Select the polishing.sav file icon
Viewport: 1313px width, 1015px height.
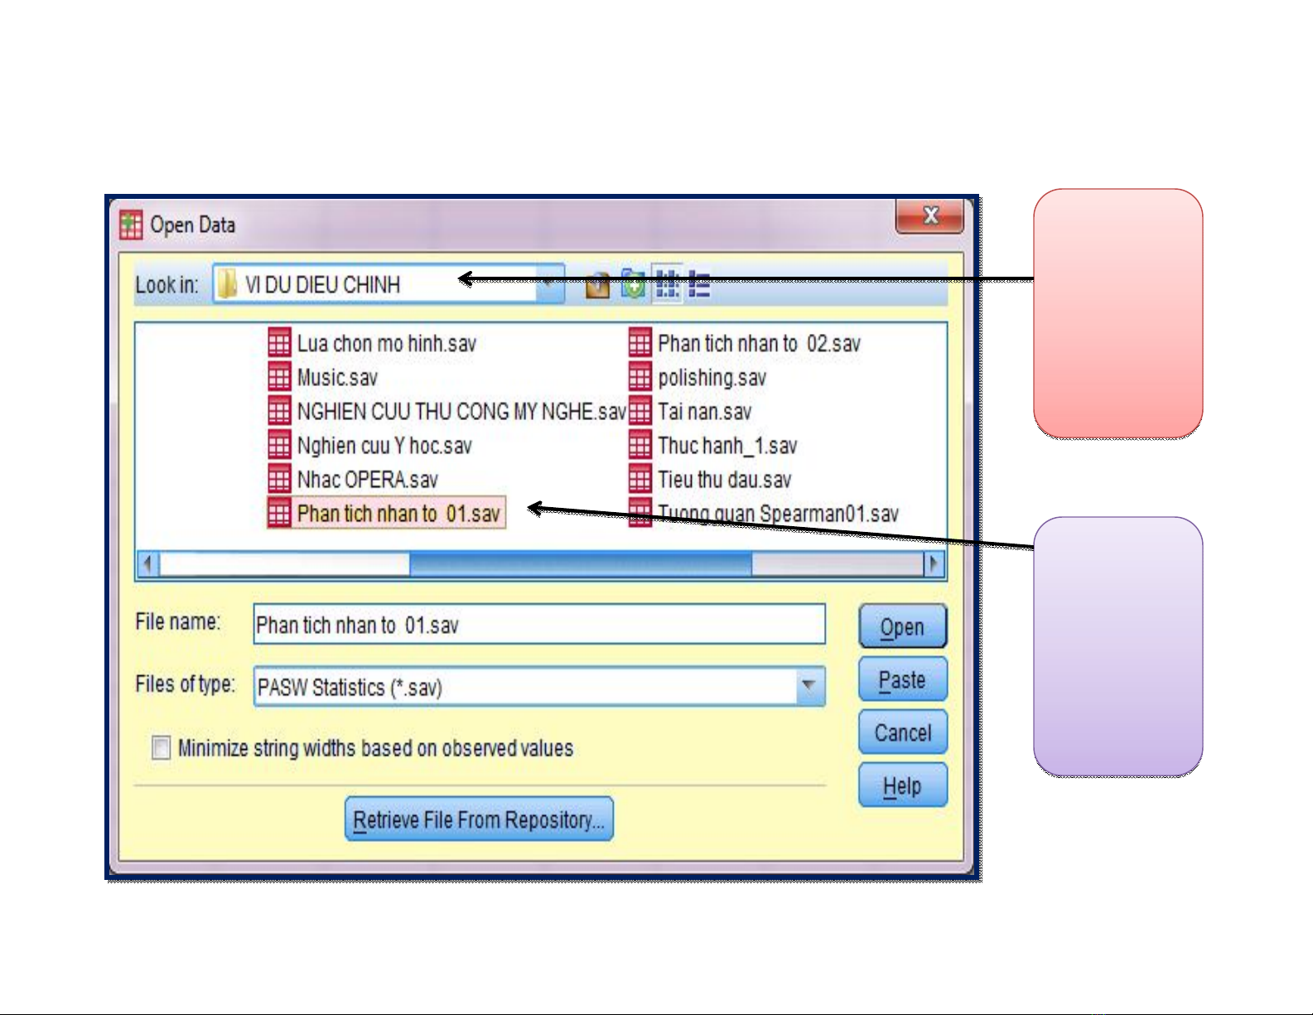[640, 378]
